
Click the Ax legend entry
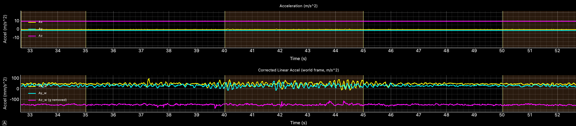(35, 22)
